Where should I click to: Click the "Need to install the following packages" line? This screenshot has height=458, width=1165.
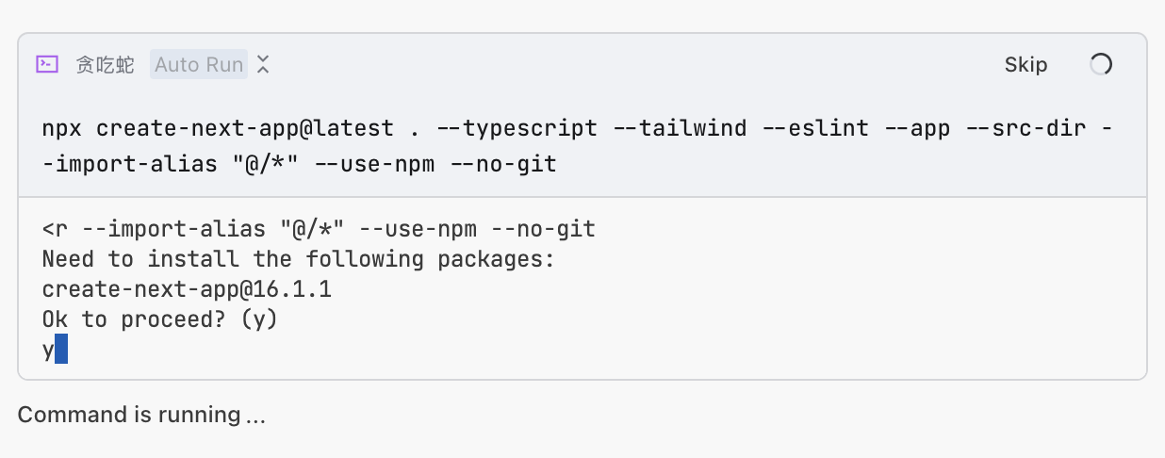pos(298,259)
